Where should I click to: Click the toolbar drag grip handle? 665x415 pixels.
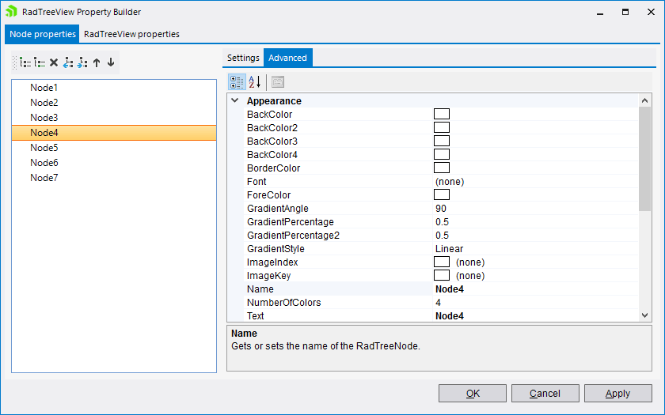(15, 62)
